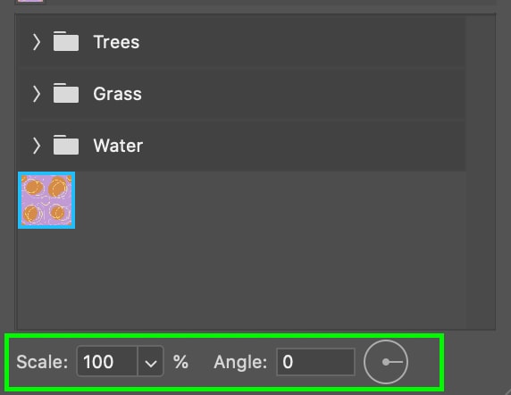Click the angle dial center handle
The image size is (511, 395).
[x=386, y=362]
